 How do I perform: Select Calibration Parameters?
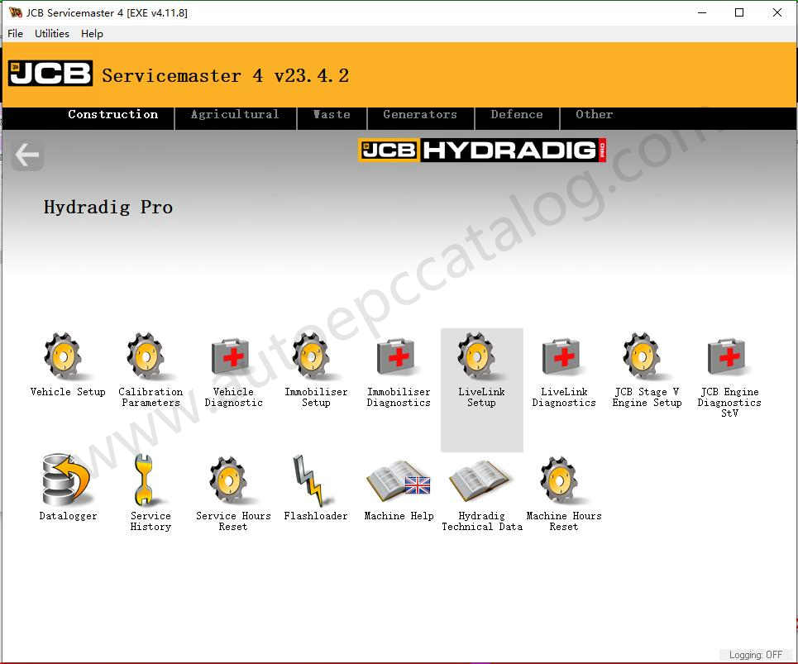coord(150,358)
